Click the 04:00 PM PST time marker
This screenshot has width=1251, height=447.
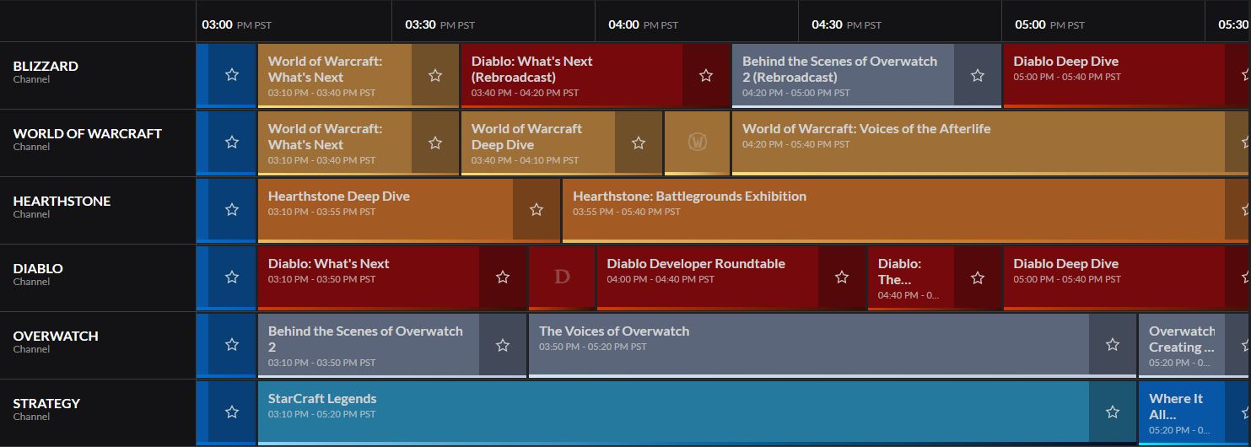[x=643, y=24]
